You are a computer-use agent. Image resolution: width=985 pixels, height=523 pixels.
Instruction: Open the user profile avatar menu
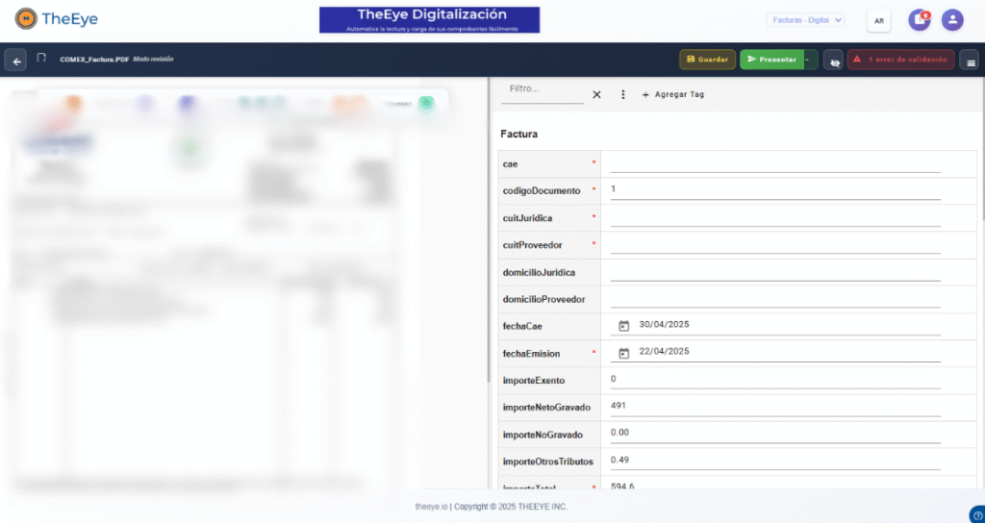pyautogui.click(x=951, y=19)
